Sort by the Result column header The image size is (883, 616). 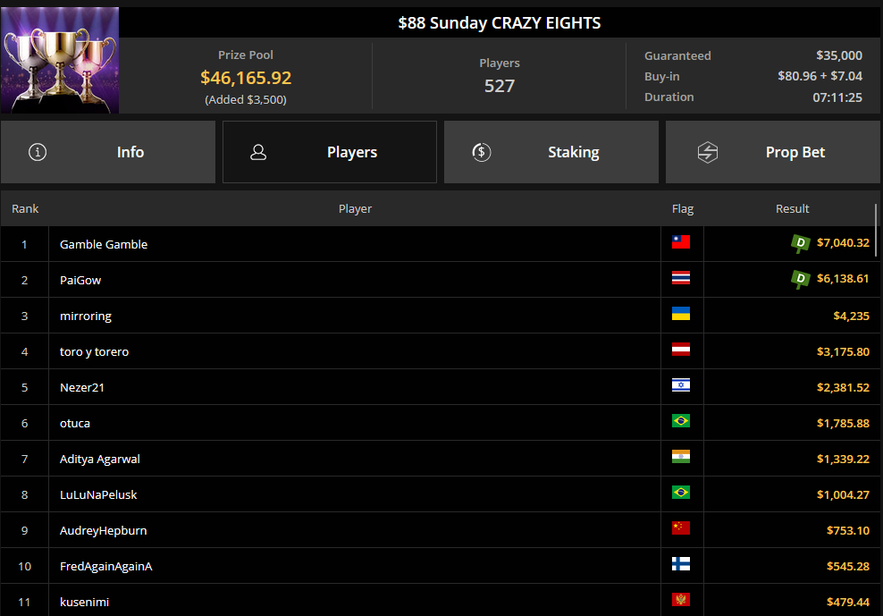pyautogui.click(x=792, y=208)
